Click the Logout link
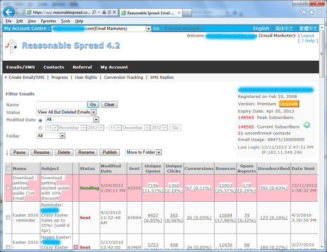The width and height of the screenshot is (327, 252). [307, 36]
